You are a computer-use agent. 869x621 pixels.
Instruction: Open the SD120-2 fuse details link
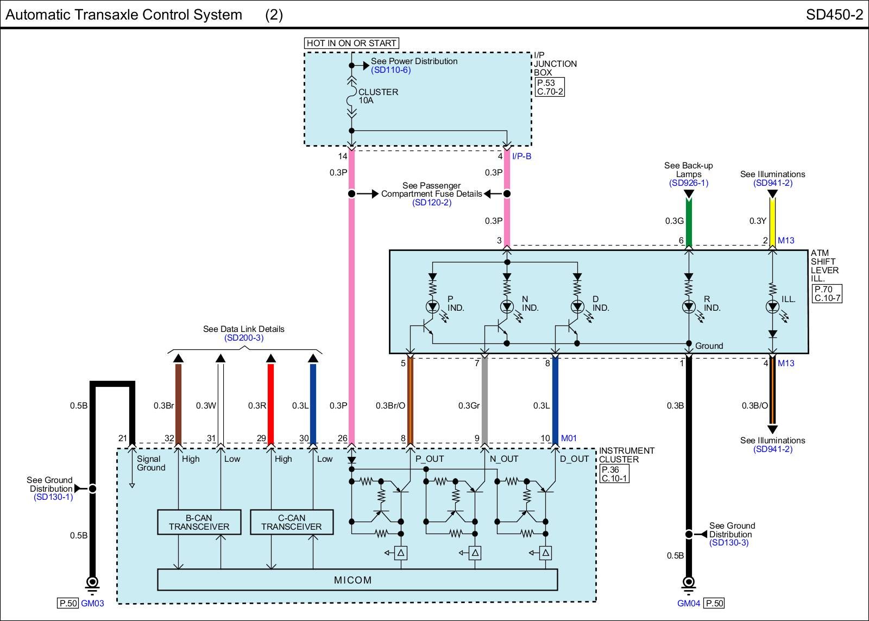pos(431,203)
